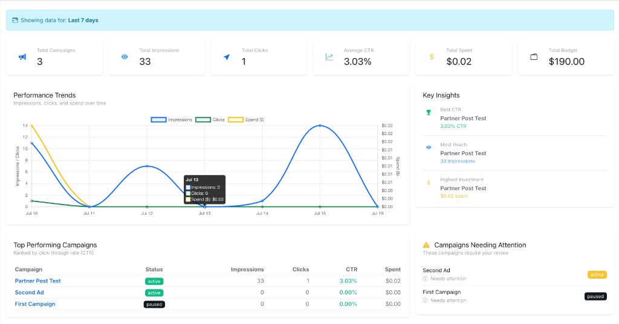
Task: Click the Jul 14 impressions data point
Action: [262, 201]
